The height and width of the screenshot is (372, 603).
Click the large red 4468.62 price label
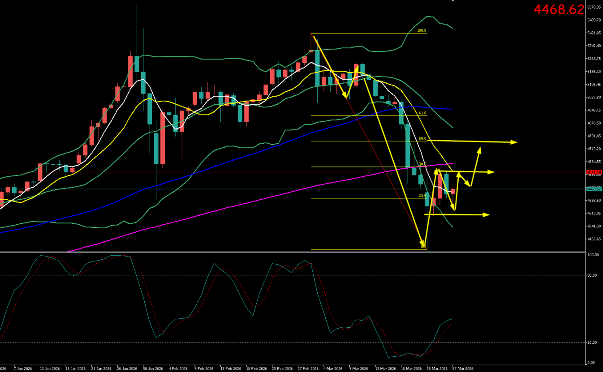tap(559, 9)
